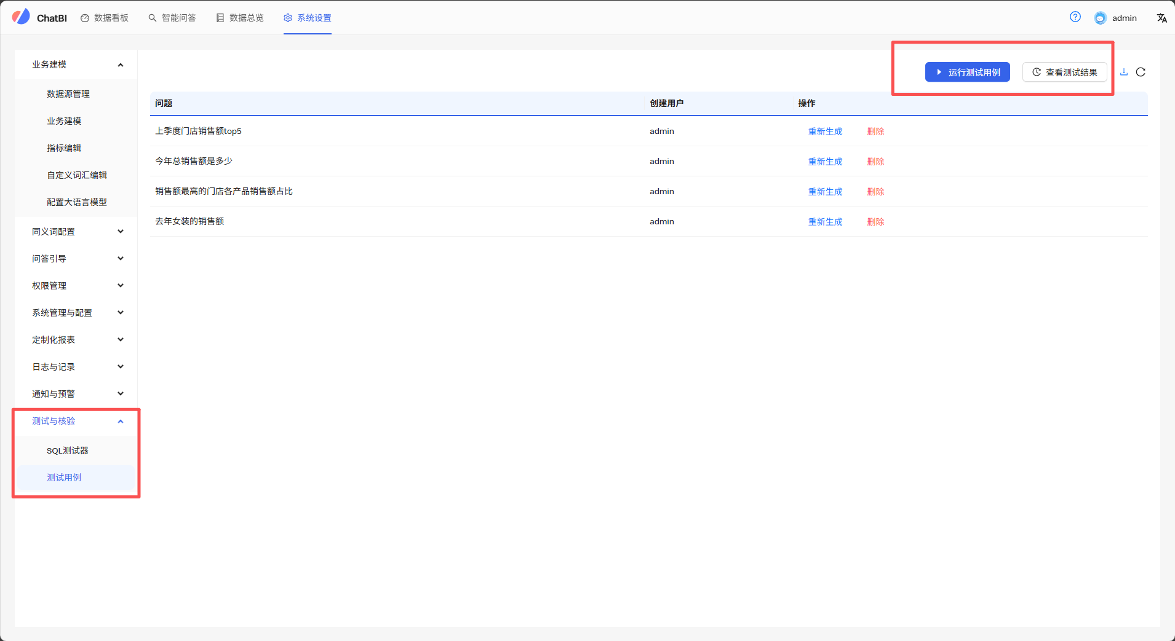Click the 查看测试结果 button
Viewport: 1175px width, 641px height.
click(x=1064, y=72)
